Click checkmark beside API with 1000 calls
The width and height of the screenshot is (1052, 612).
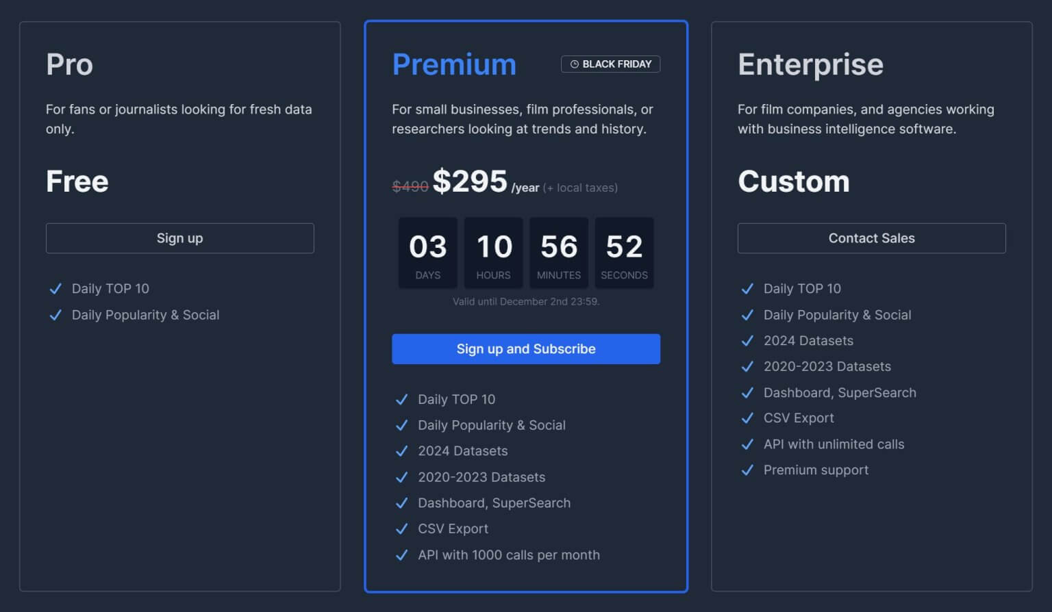pos(402,555)
